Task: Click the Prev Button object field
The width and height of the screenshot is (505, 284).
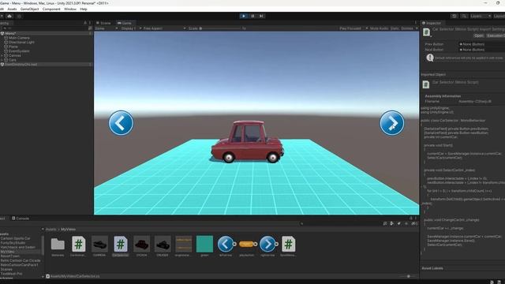Action: point(482,44)
